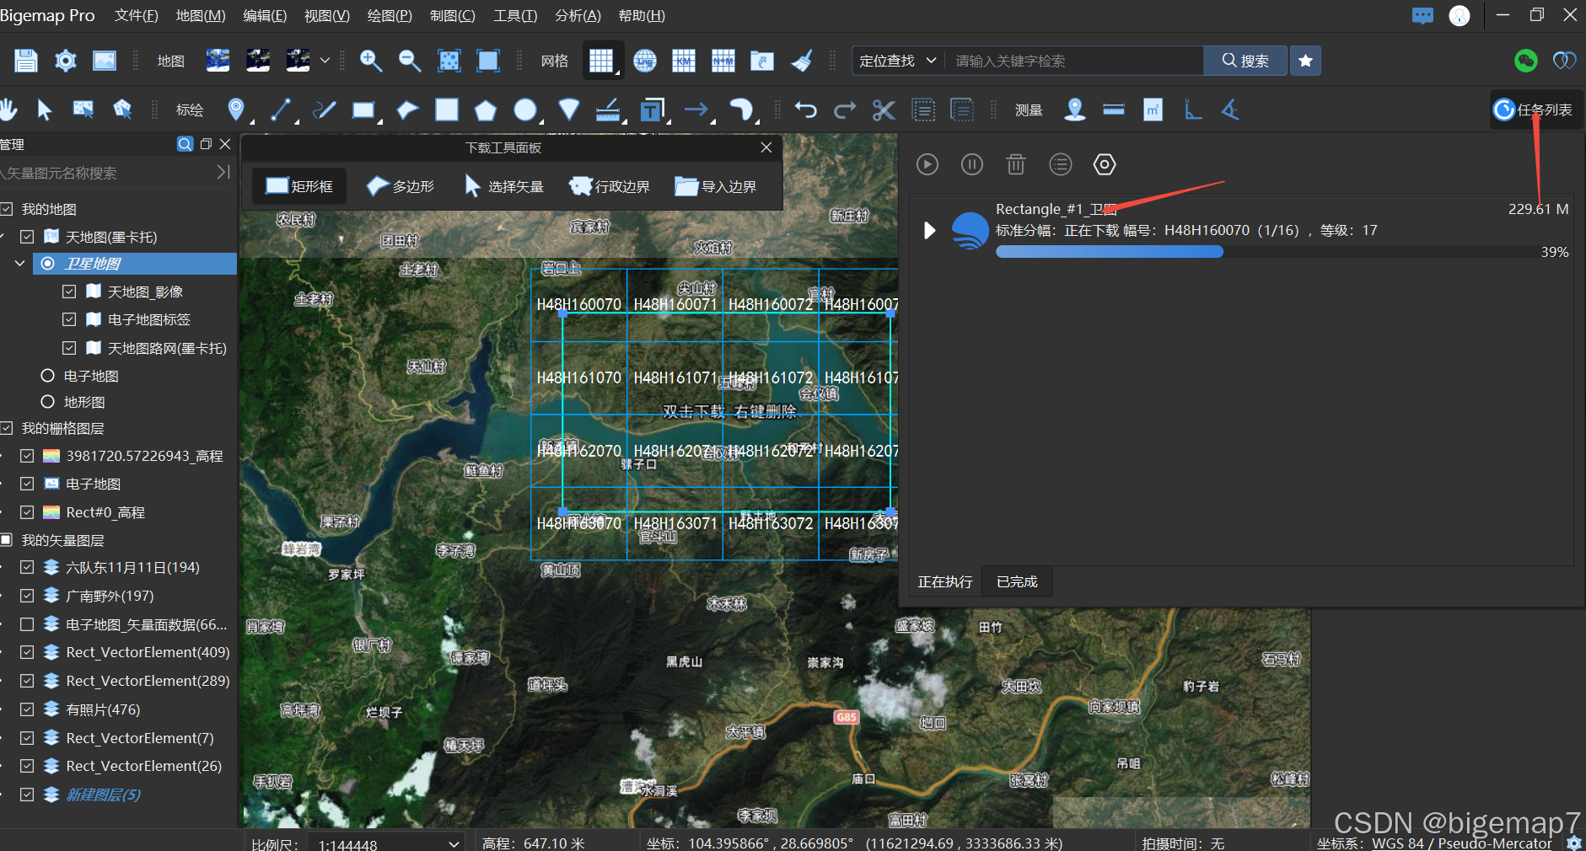Collapse the 卫星地图 tree node
The image size is (1586, 851).
[19, 264]
